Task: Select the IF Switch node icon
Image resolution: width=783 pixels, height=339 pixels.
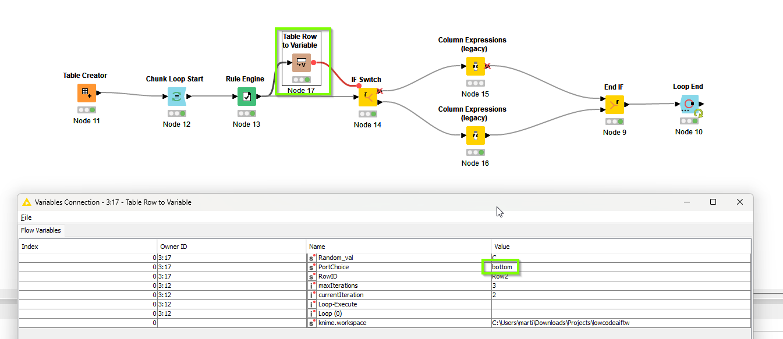Action: tap(367, 97)
